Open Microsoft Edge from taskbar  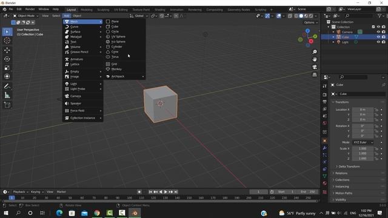click(x=59, y=213)
